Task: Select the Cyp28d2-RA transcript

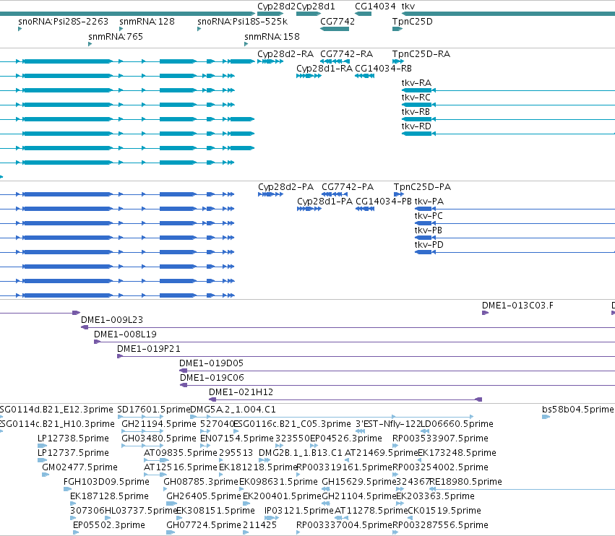Action: 270,61
